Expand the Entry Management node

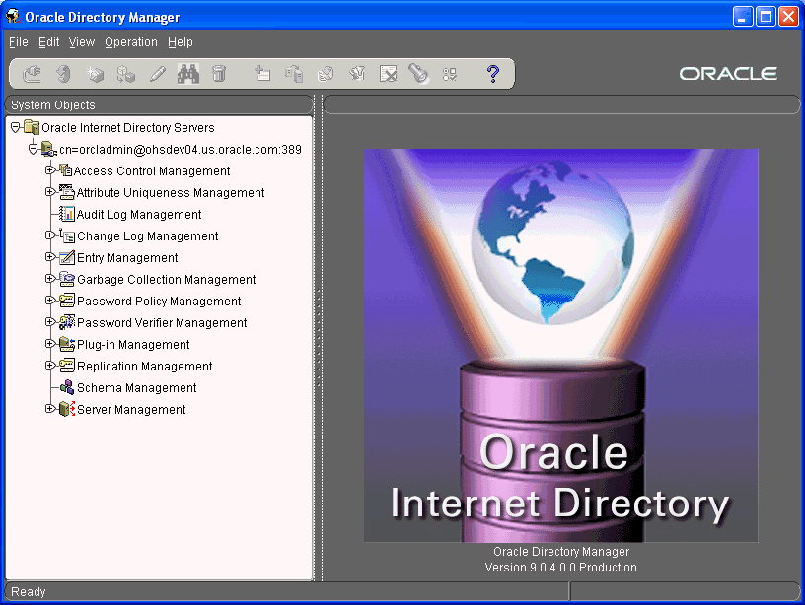click(50, 257)
